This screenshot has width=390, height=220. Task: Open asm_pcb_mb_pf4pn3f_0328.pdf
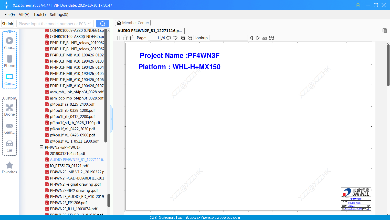point(75,98)
